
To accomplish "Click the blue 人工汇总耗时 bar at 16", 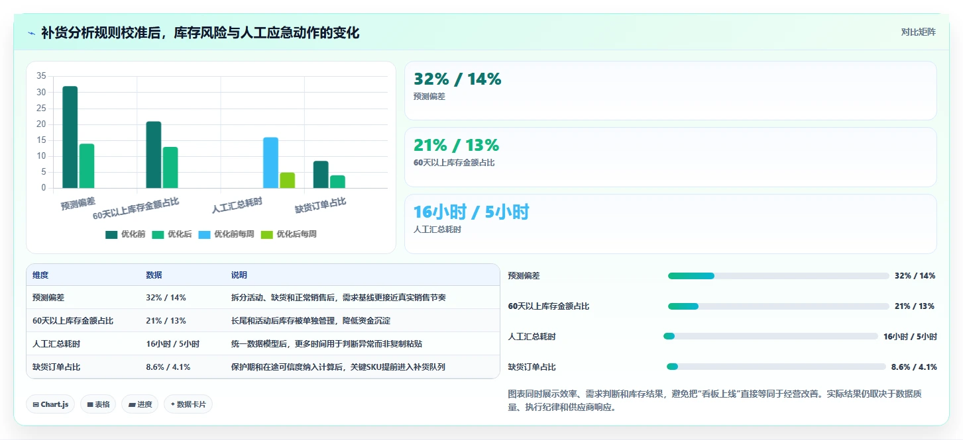I will (270, 163).
